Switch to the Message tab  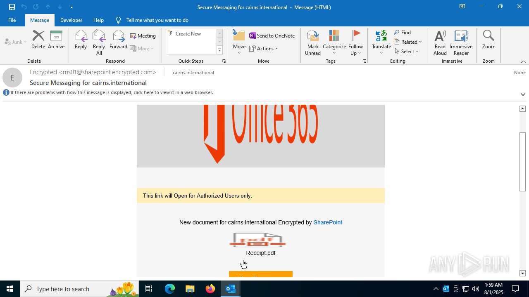pyautogui.click(x=40, y=20)
